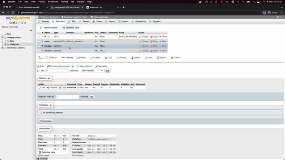Click help icon beside Indexes heading
This screenshot has height=160, width=285.
point(49,78)
